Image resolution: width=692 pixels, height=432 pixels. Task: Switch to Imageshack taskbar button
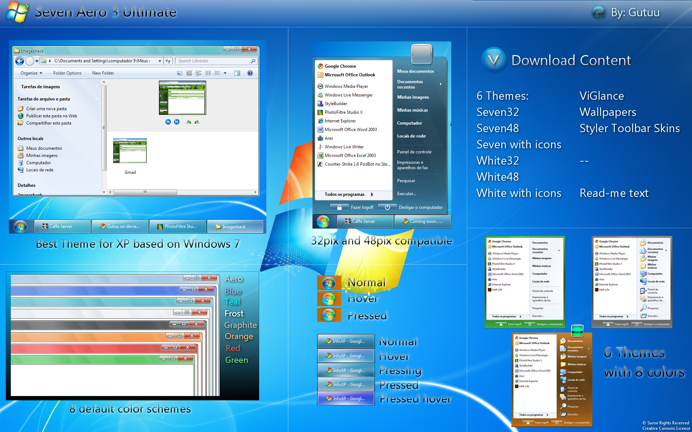(x=235, y=226)
